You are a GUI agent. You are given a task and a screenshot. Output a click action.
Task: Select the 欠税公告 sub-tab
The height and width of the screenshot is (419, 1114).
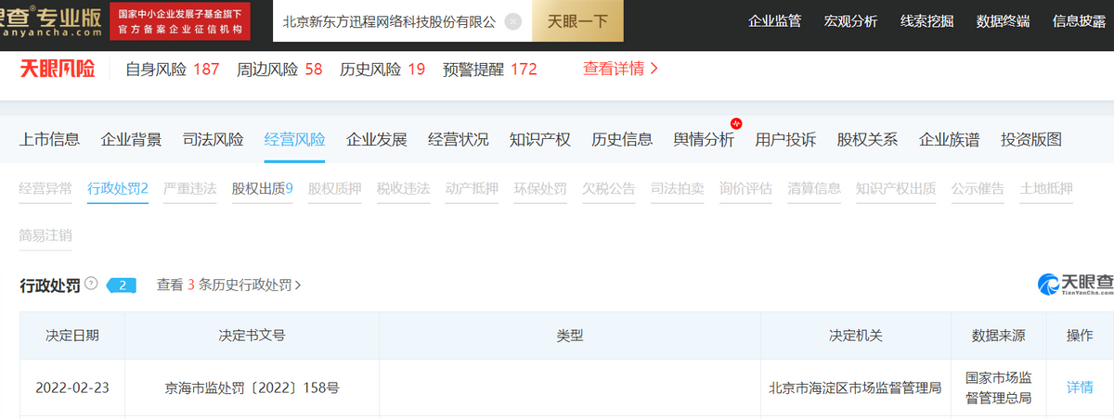[609, 188]
